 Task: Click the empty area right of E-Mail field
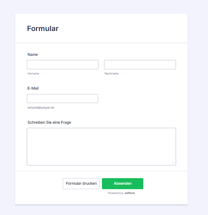(138, 99)
